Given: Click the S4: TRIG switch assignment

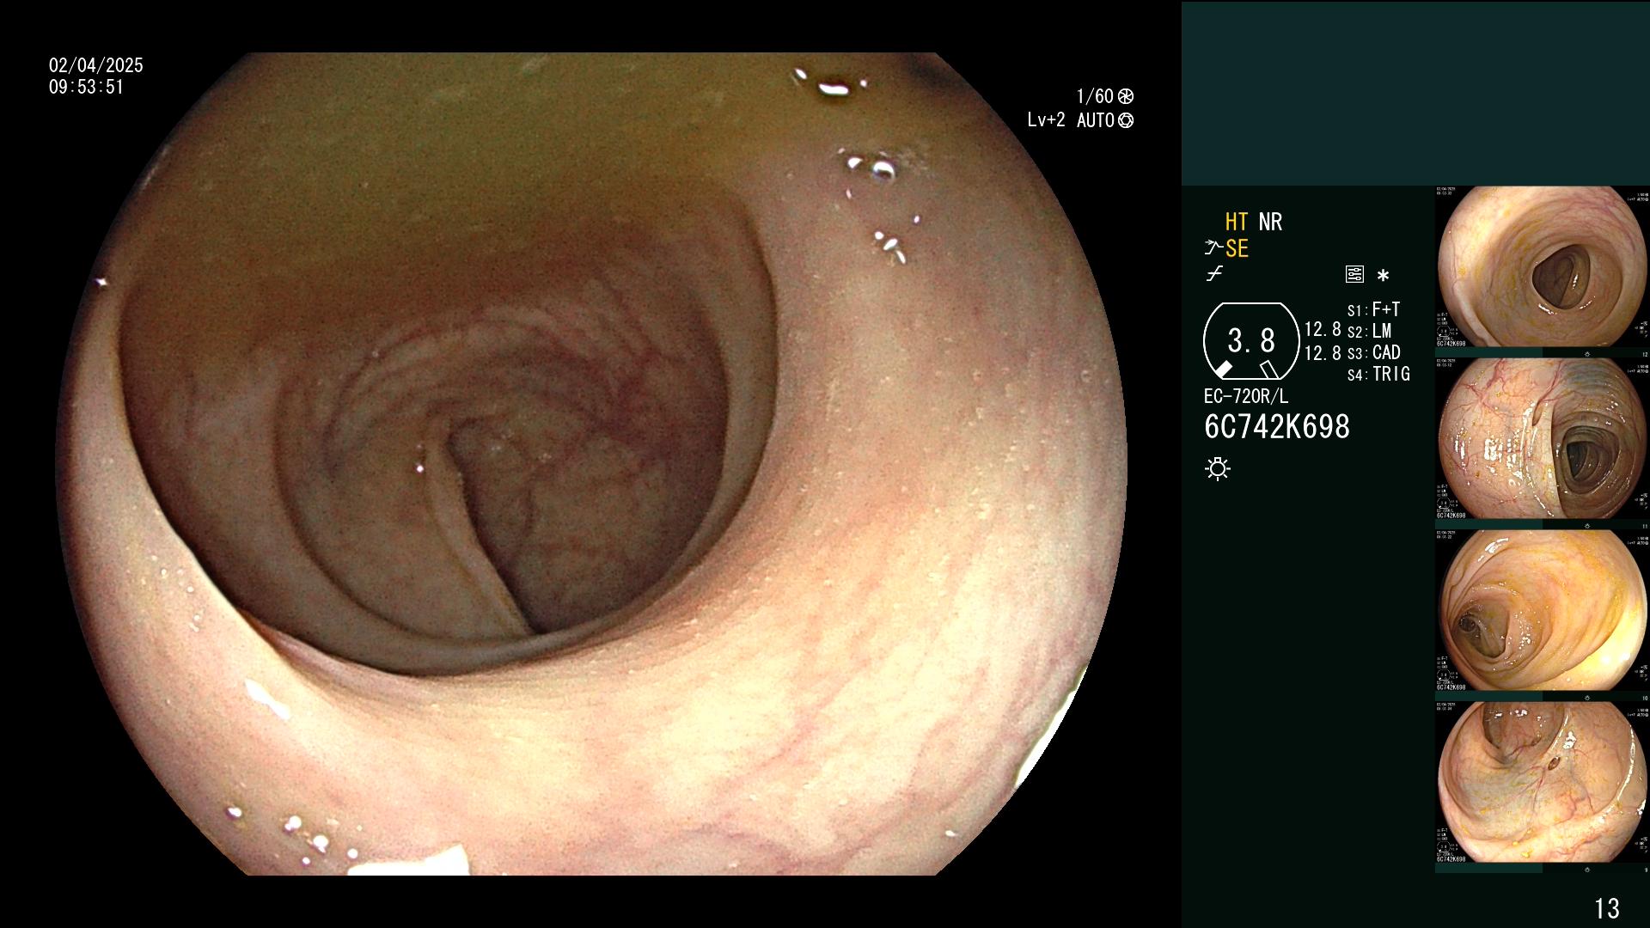Looking at the screenshot, I should (x=1378, y=374).
